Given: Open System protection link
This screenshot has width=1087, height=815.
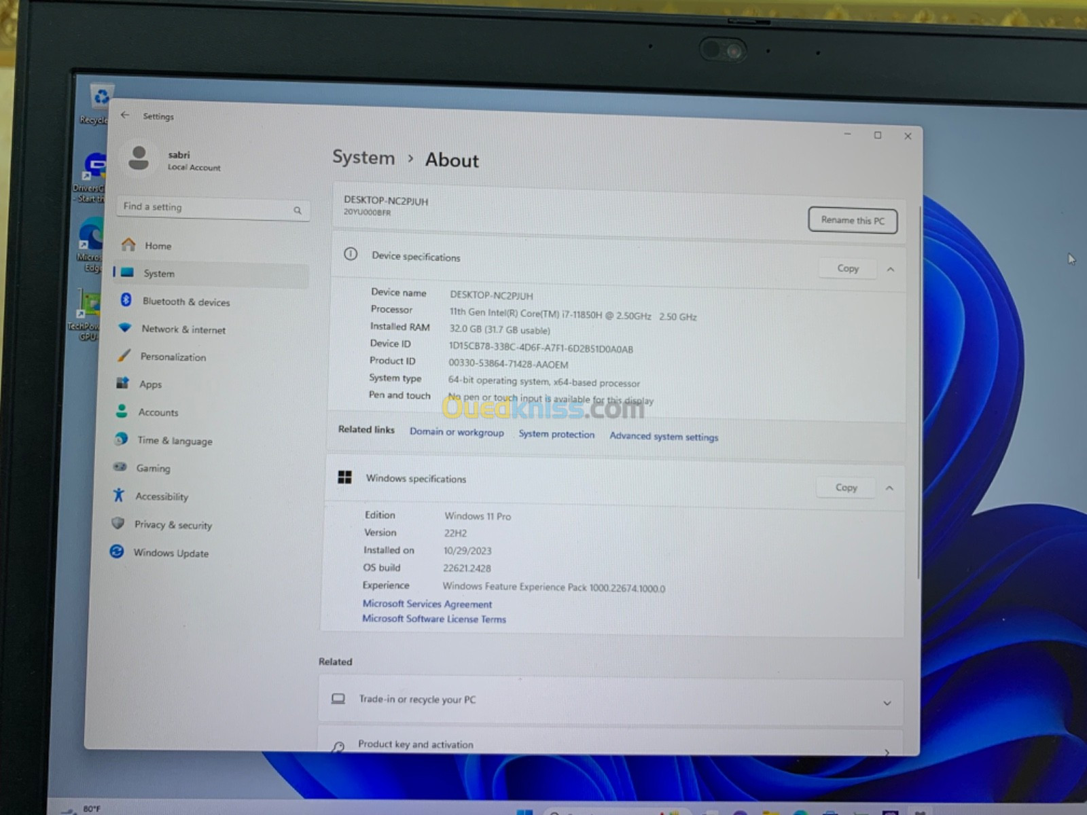Looking at the screenshot, I should tap(556, 434).
